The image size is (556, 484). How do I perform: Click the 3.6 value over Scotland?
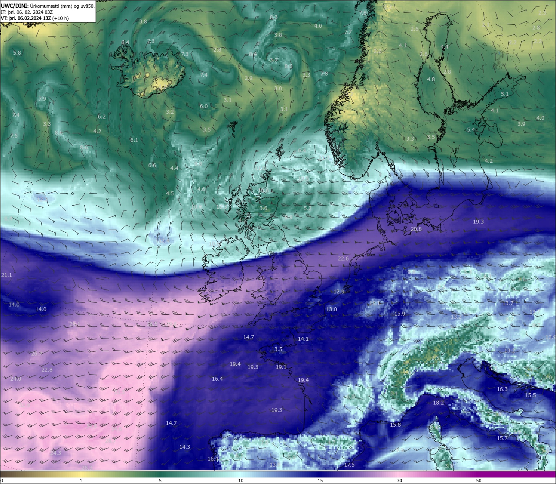pos(263,208)
